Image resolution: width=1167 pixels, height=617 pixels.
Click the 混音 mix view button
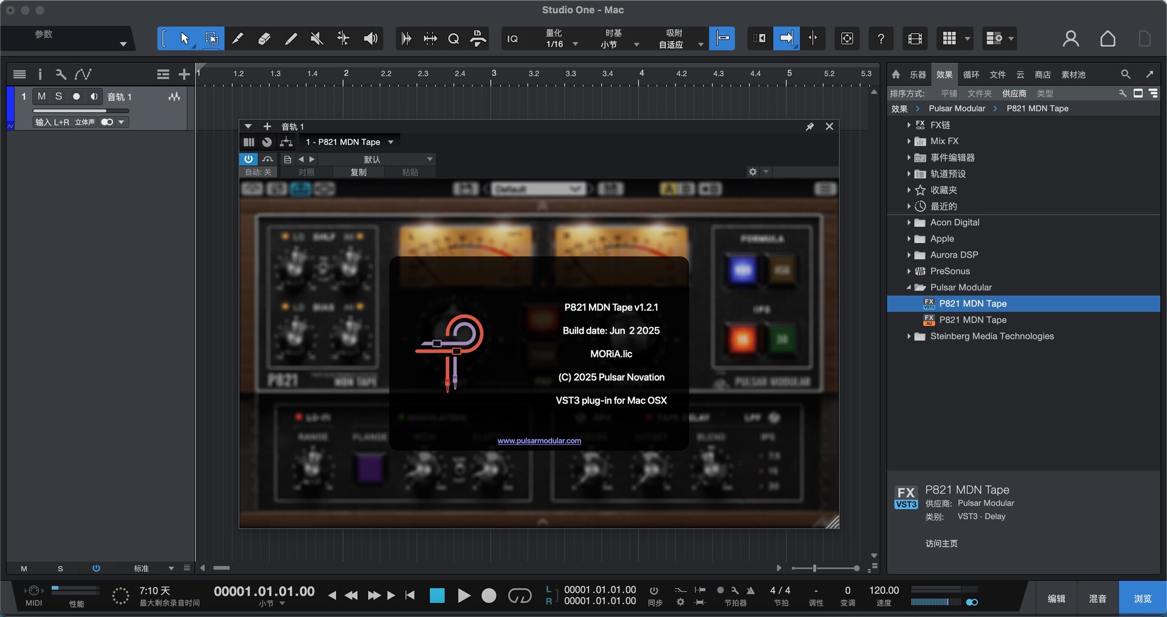click(1097, 599)
